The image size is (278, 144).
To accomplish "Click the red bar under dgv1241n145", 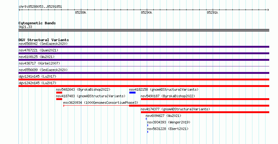I will tap(144, 79).
